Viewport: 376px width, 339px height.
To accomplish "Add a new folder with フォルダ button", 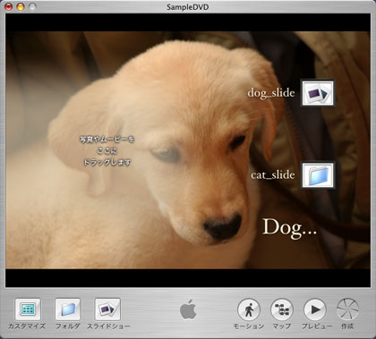I will (67, 309).
